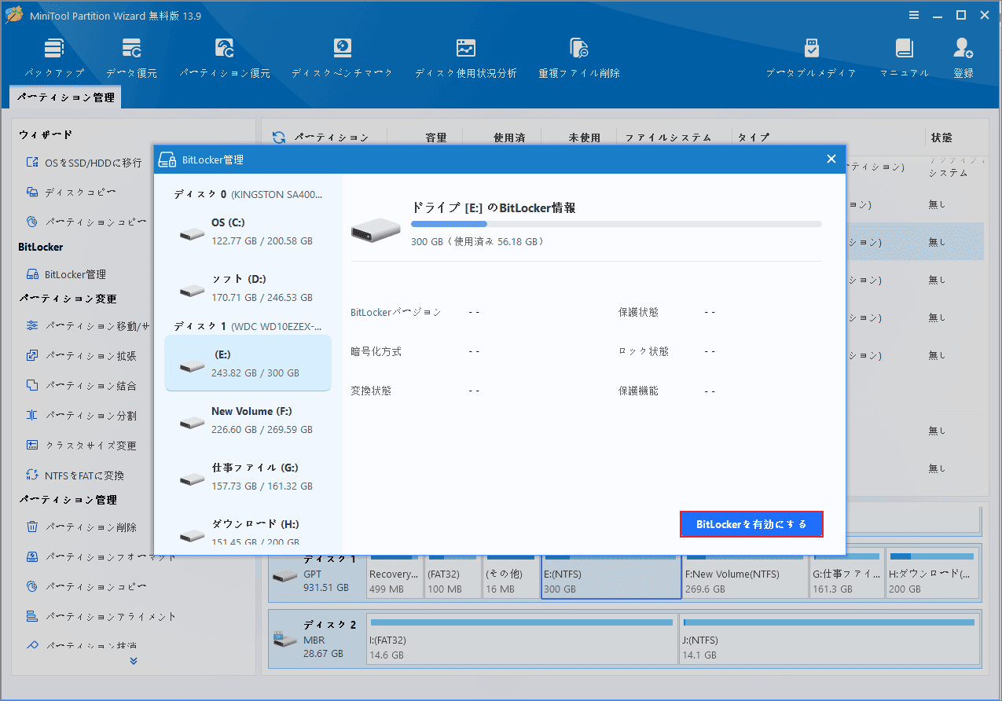Click the drive E usage progress bar
This screenshot has width=1002, height=701.
tap(616, 224)
